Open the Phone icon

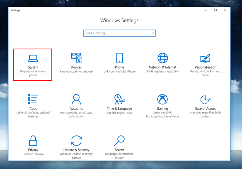pos(119,58)
